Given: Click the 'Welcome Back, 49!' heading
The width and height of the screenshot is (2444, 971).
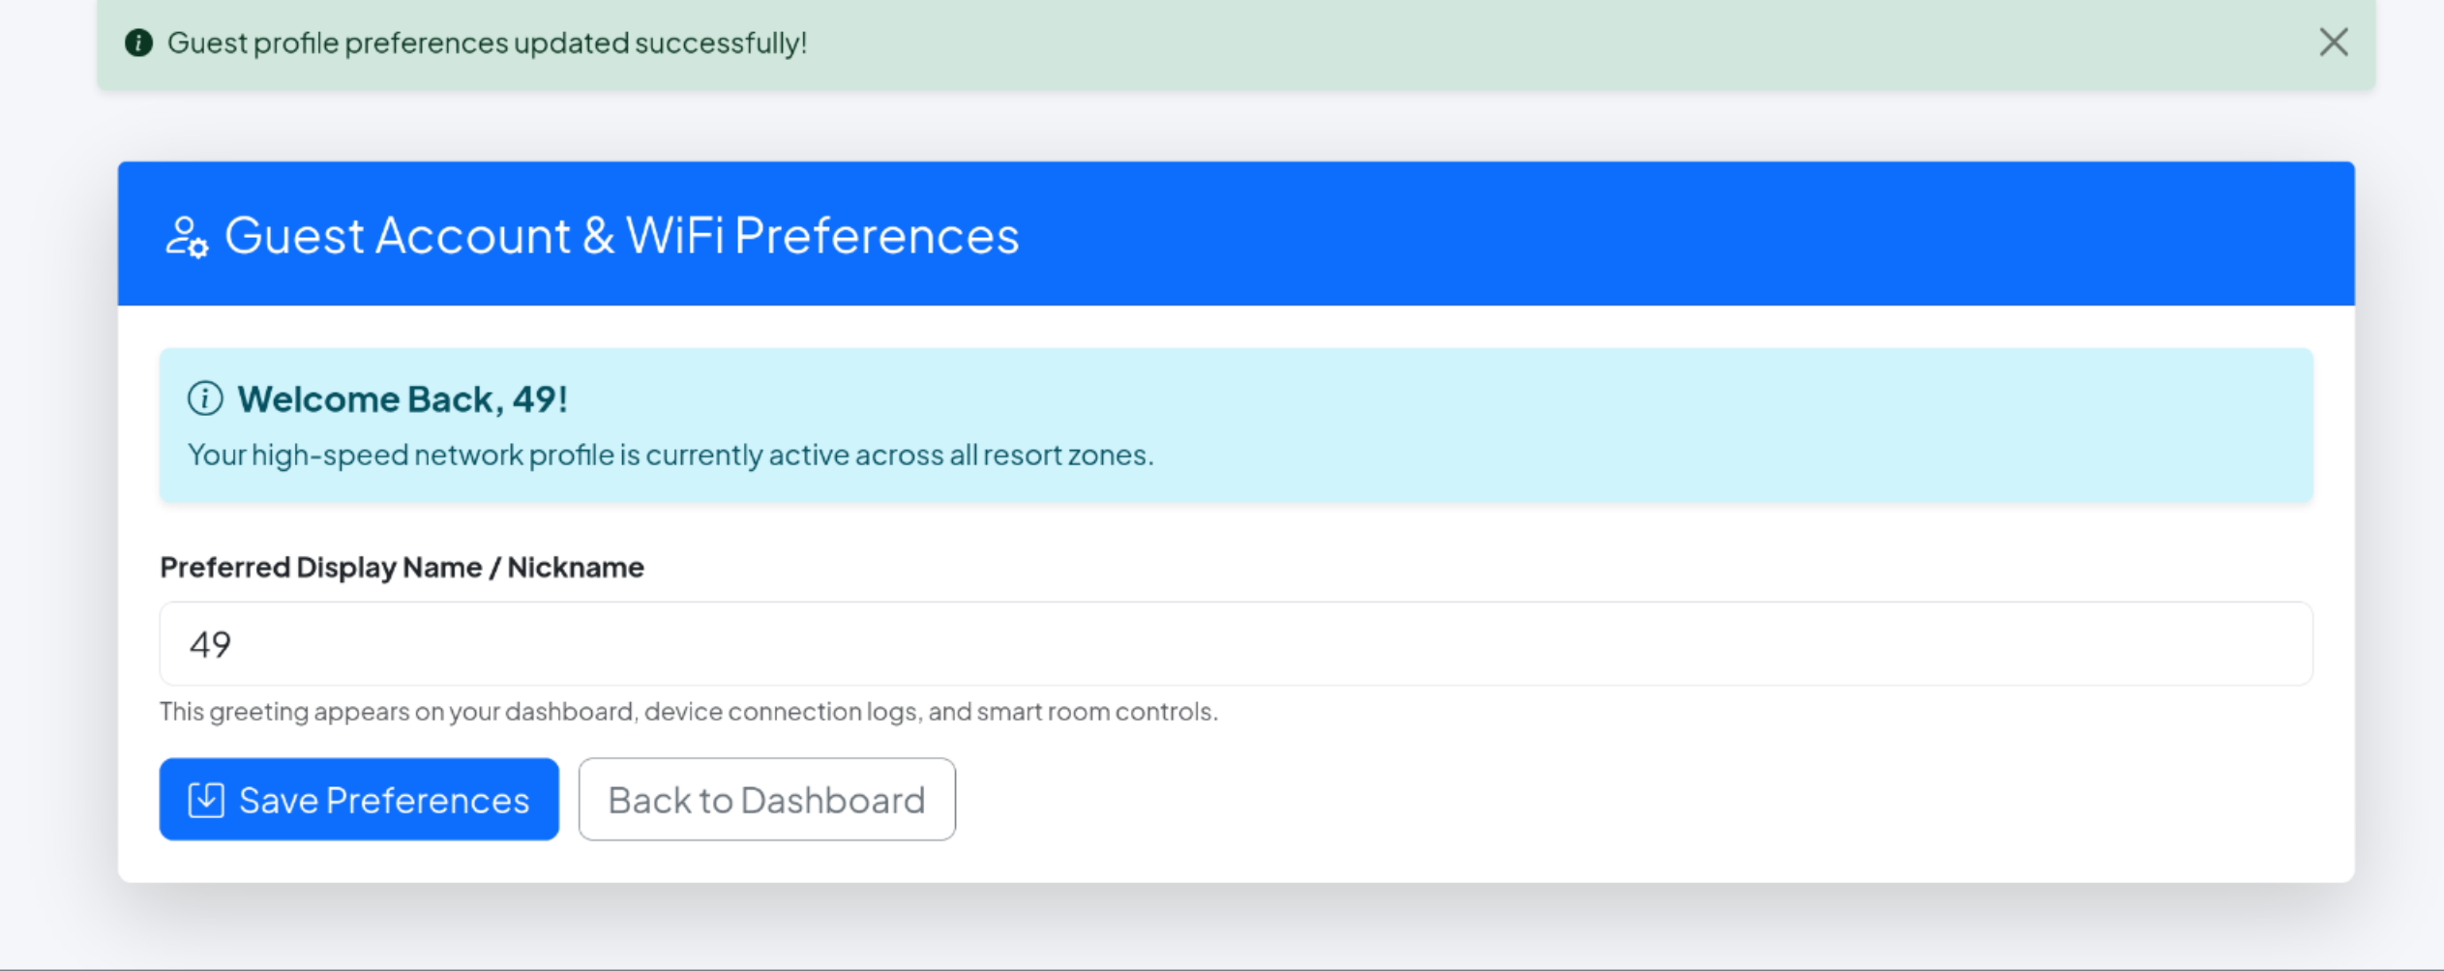Looking at the screenshot, I should (402, 398).
